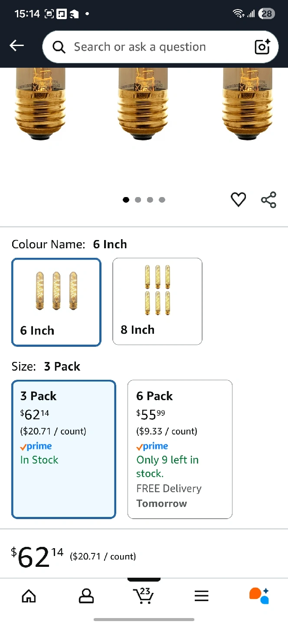Tap the search magnifier icon

tap(59, 47)
